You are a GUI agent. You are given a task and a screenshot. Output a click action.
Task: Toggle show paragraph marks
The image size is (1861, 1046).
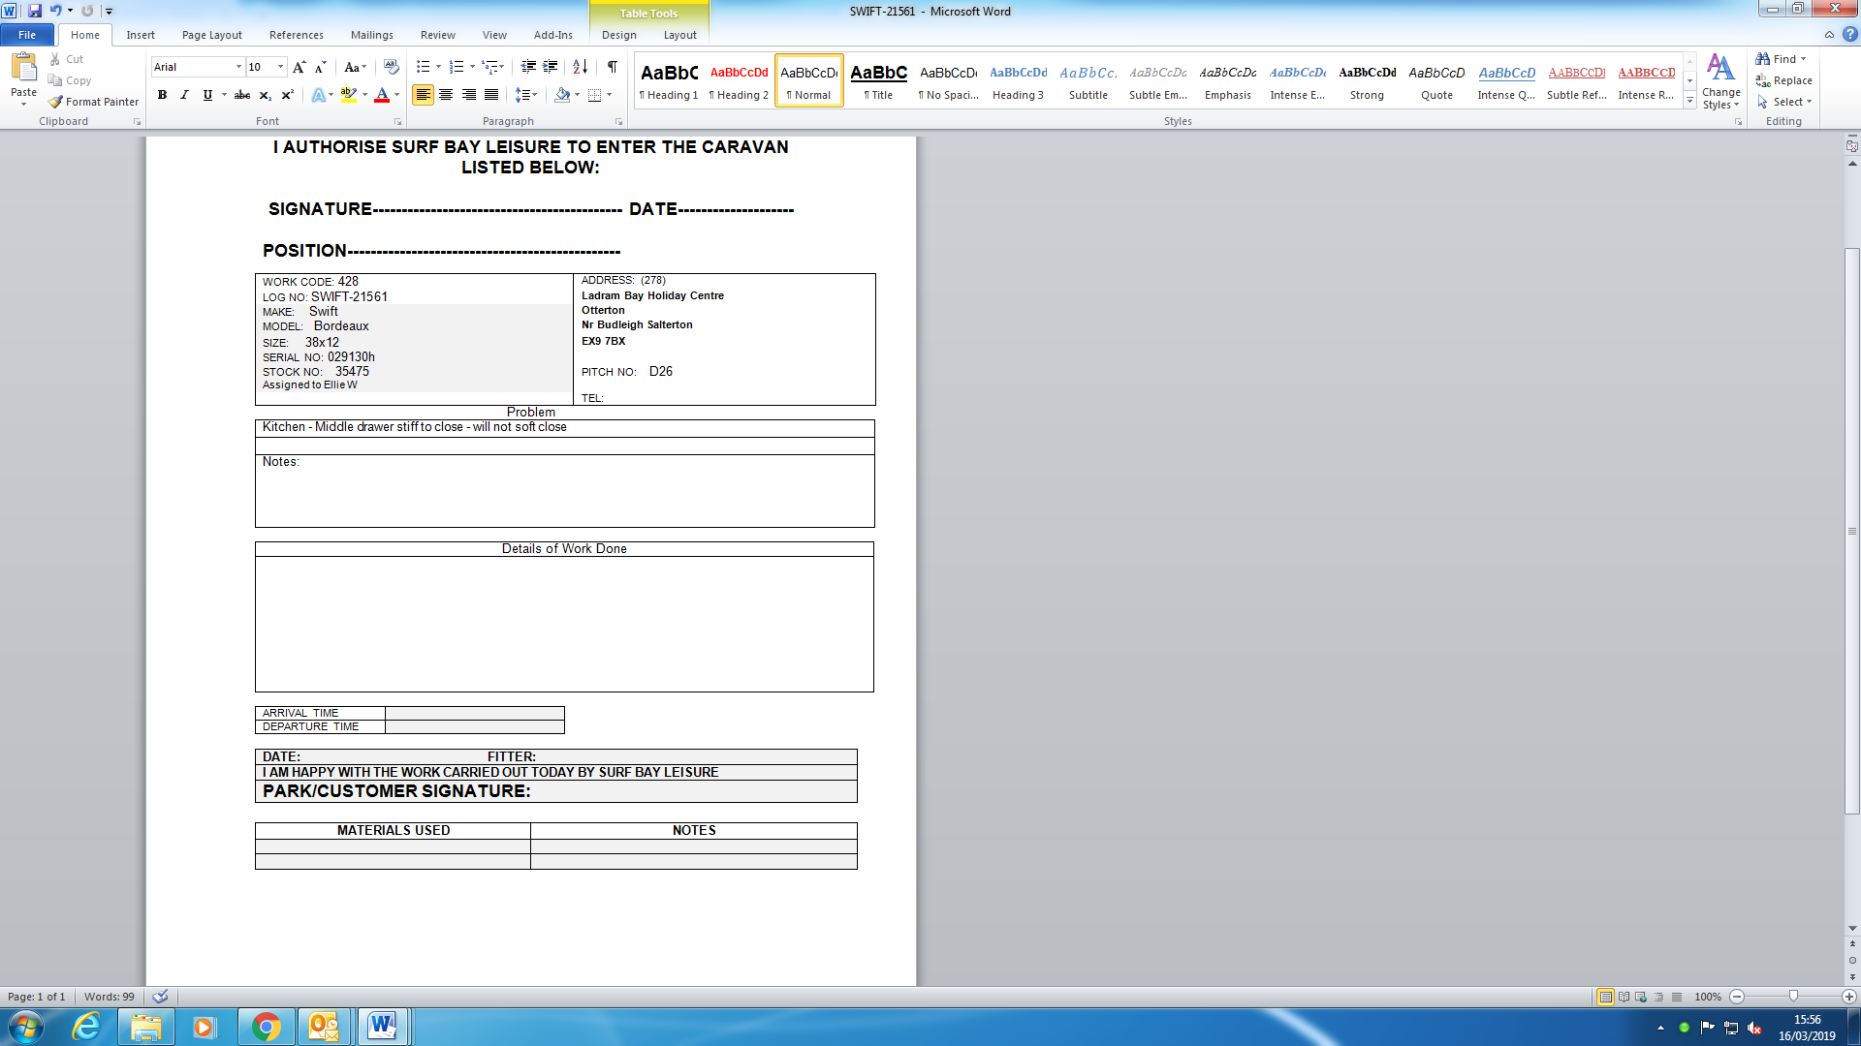(x=612, y=67)
